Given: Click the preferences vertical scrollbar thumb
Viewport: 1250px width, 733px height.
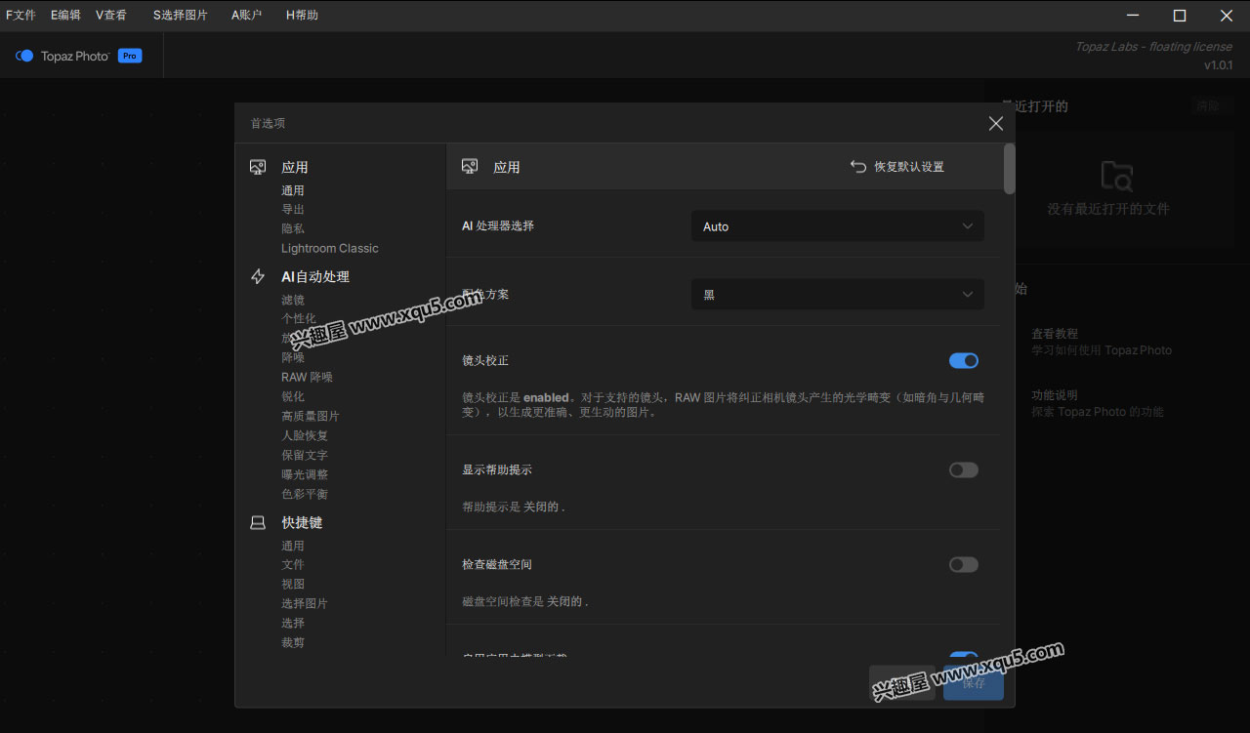Looking at the screenshot, I should (1009, 168).
